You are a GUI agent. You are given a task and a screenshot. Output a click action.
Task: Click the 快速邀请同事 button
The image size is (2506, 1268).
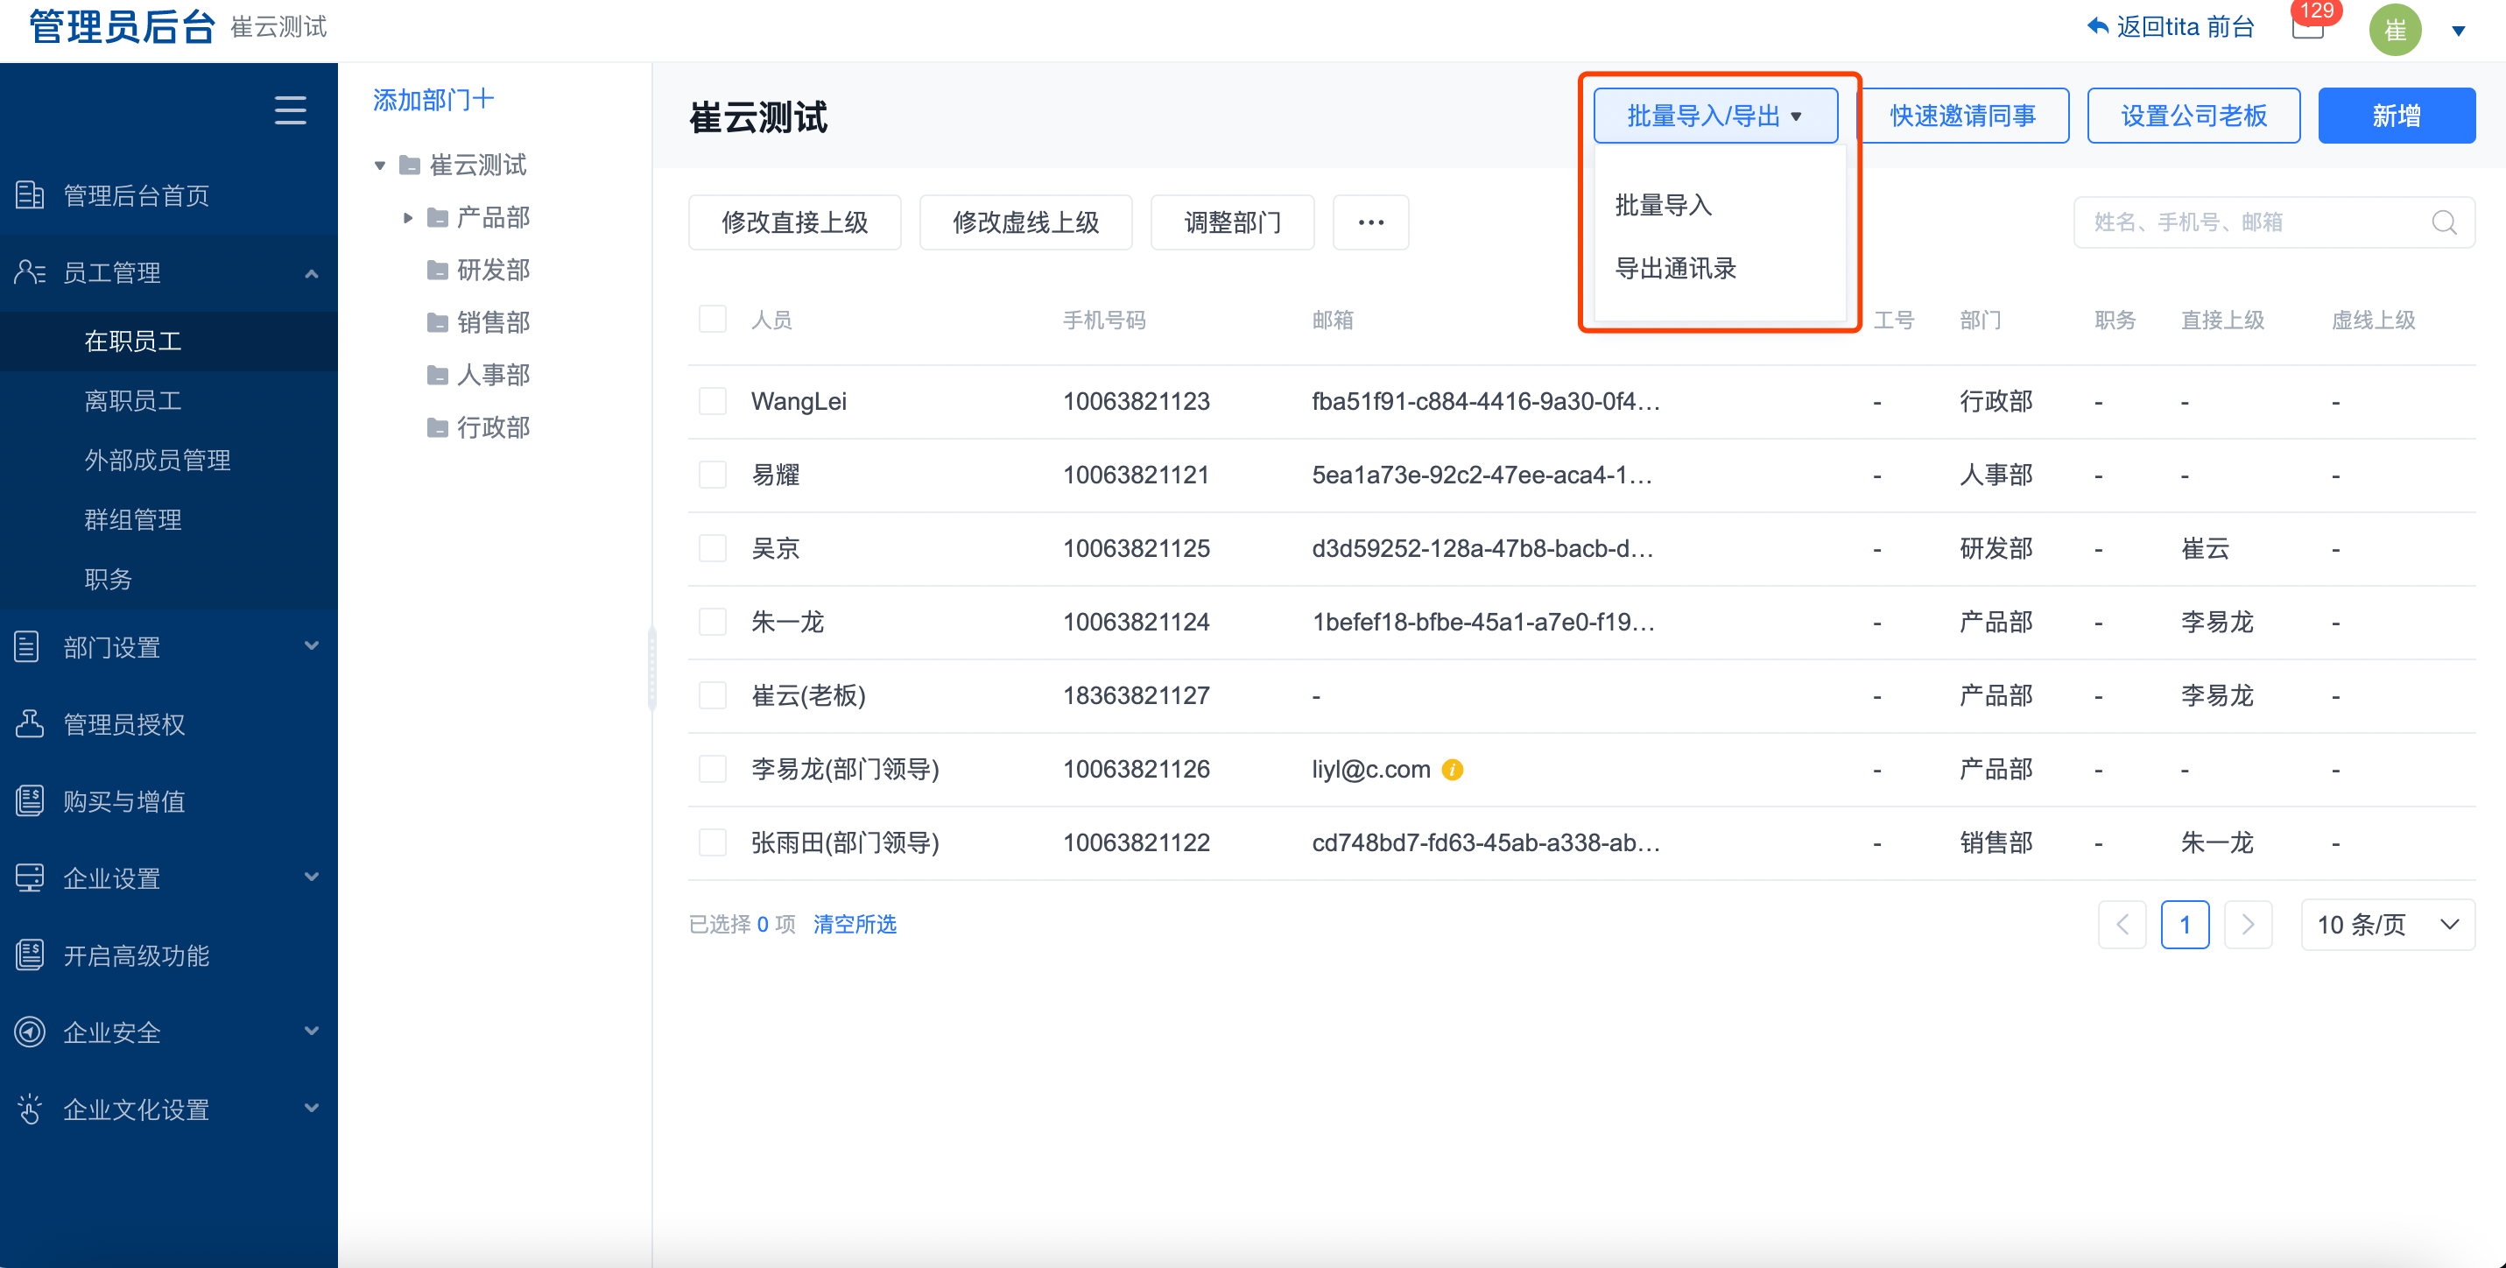[x=1962, y=116]
